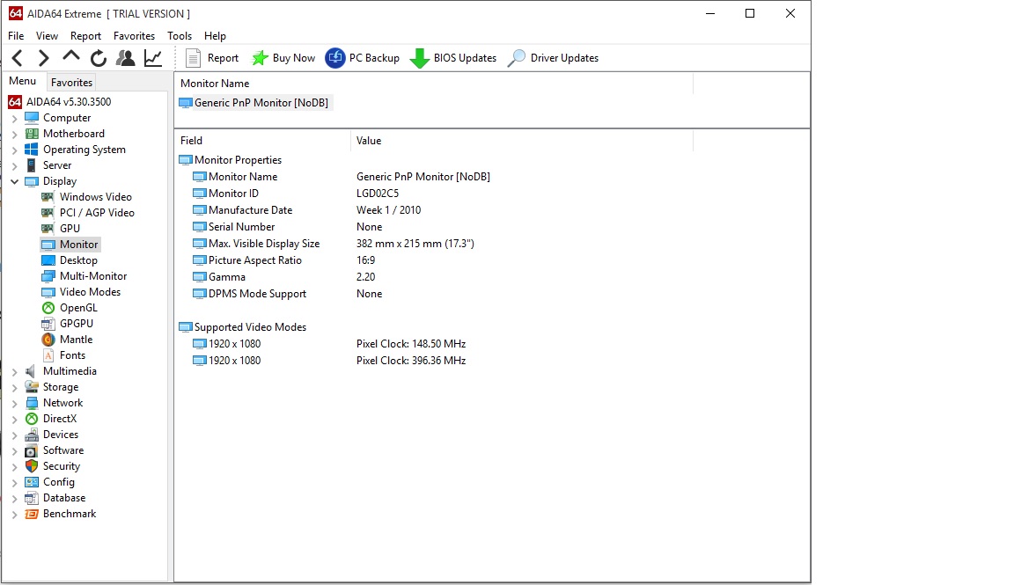Expand the Multimedia tree node
The image size is (1014, 585).
tap(15, 372)
